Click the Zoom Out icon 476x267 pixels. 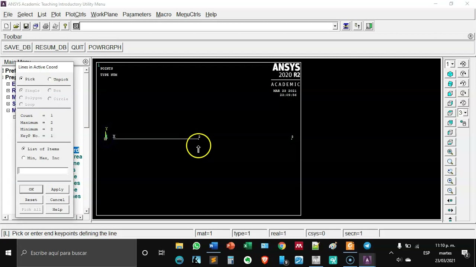(450, 191)
